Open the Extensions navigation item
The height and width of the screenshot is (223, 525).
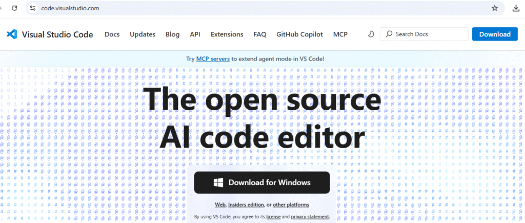(x=227, y=34)
